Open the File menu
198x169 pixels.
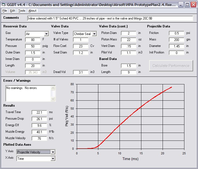click(x=5, y=11)
